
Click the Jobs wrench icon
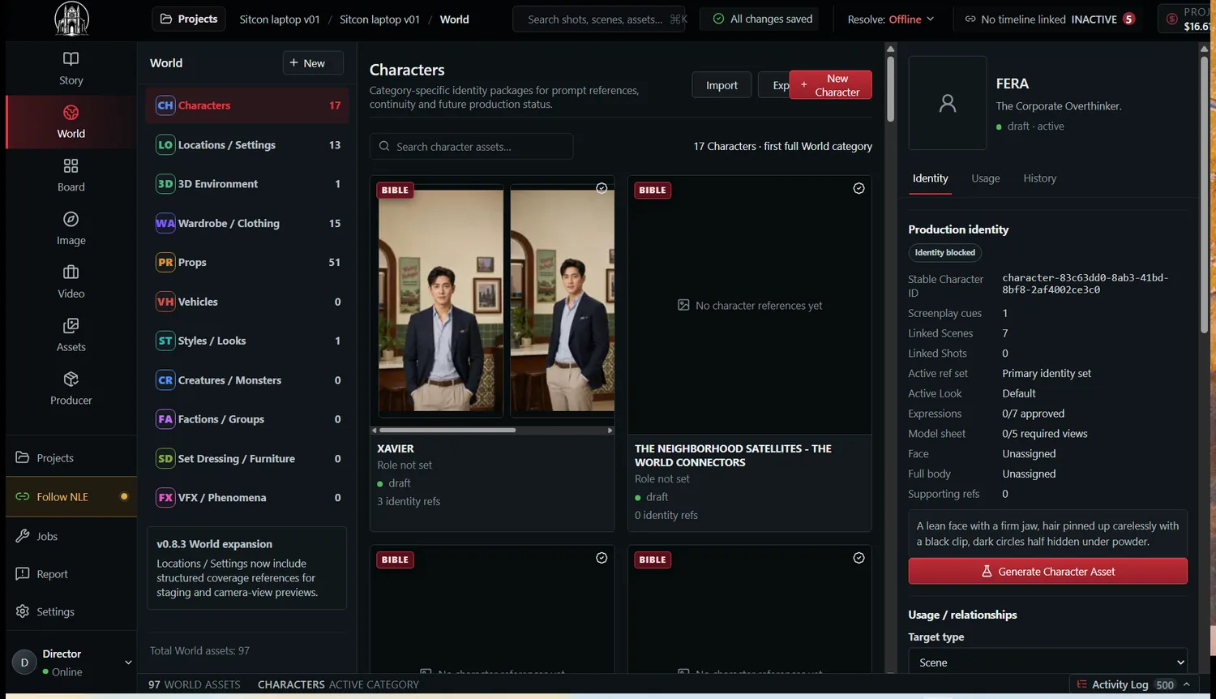coord(23,536)
